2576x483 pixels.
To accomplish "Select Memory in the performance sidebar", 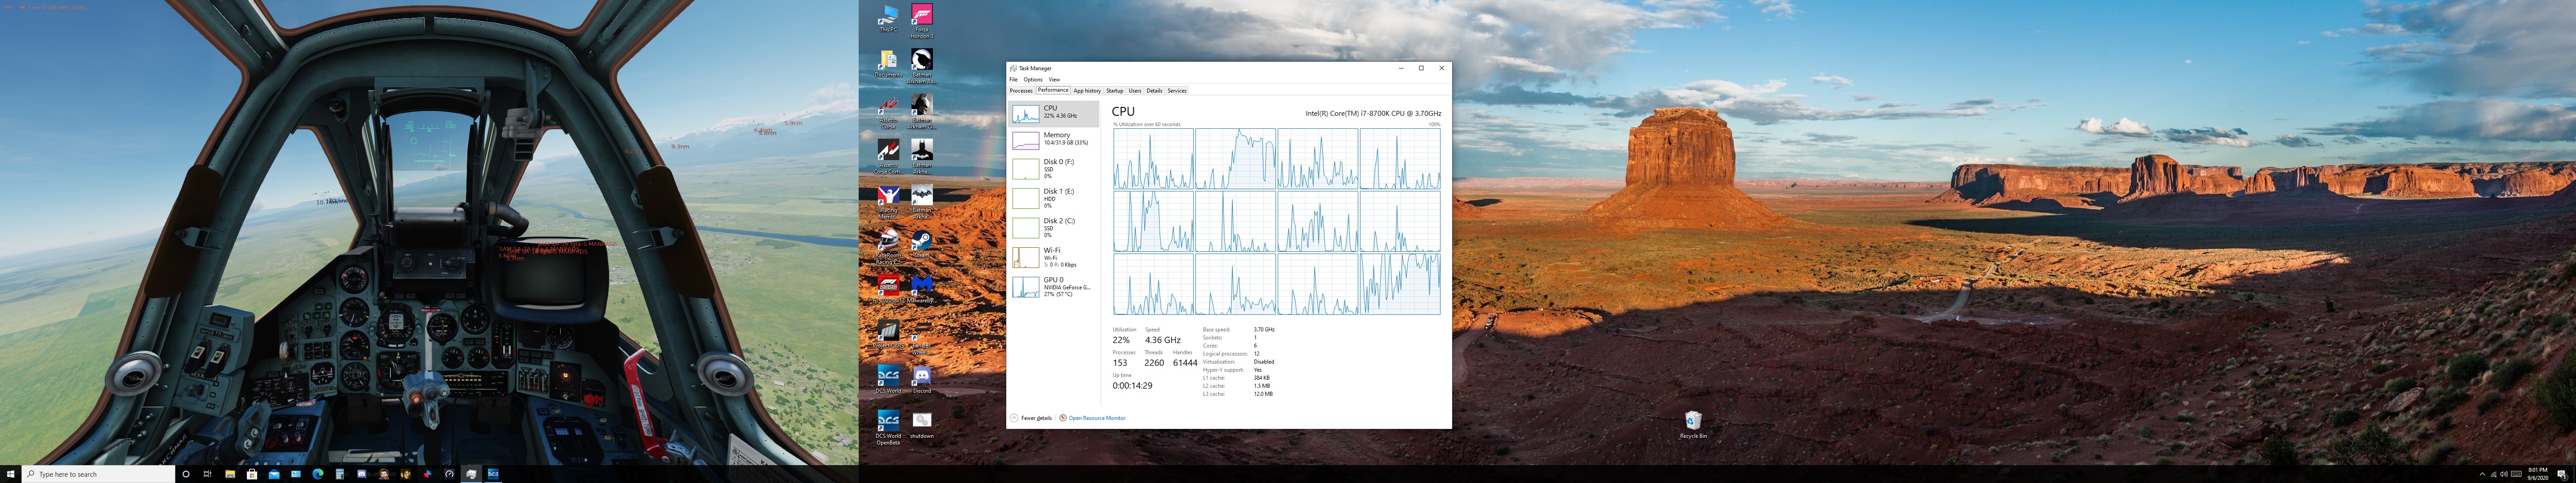I will [1054, 140].
